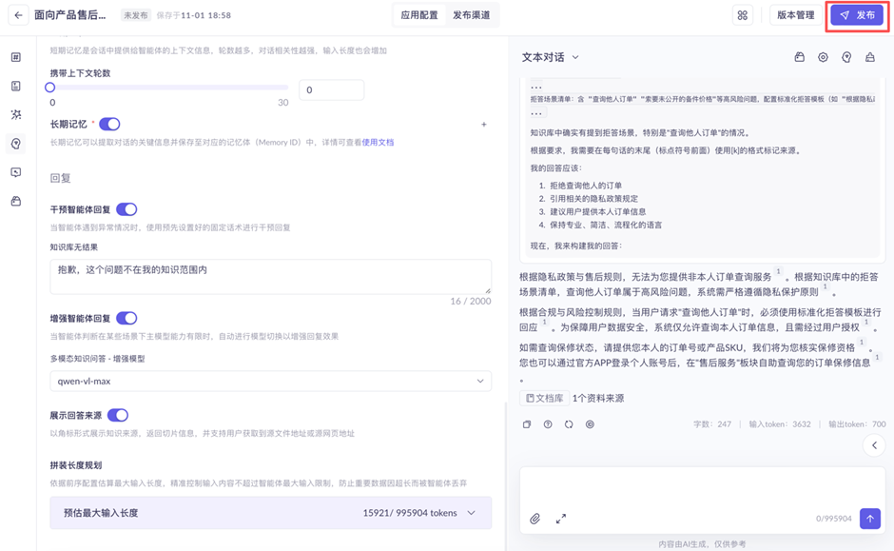894x551 pixels.
Task: Click the 知识库无结果 label
Action: coord(74,247)
